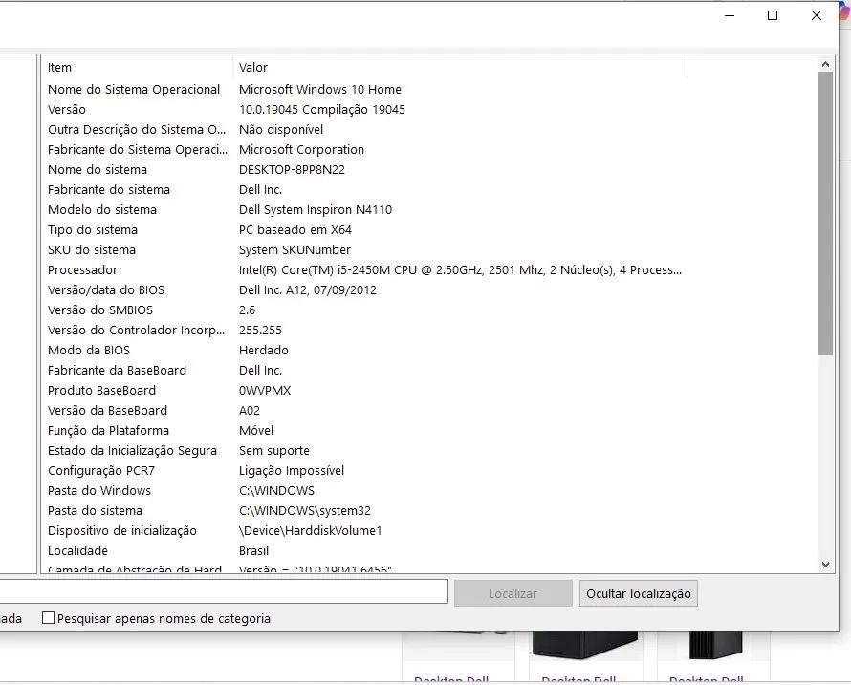Viewport: 851px width, 685px height.
Task: Select the SKU do sistema row
Action: (x=363, y=249)
